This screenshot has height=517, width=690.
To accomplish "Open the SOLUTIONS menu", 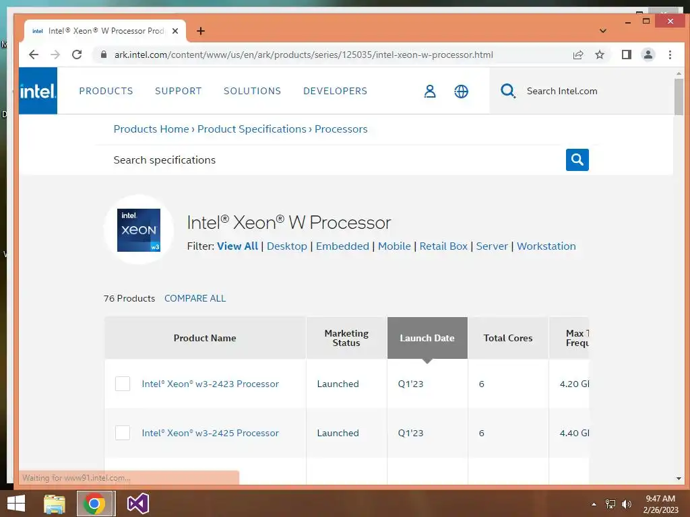I will point(252,91).
